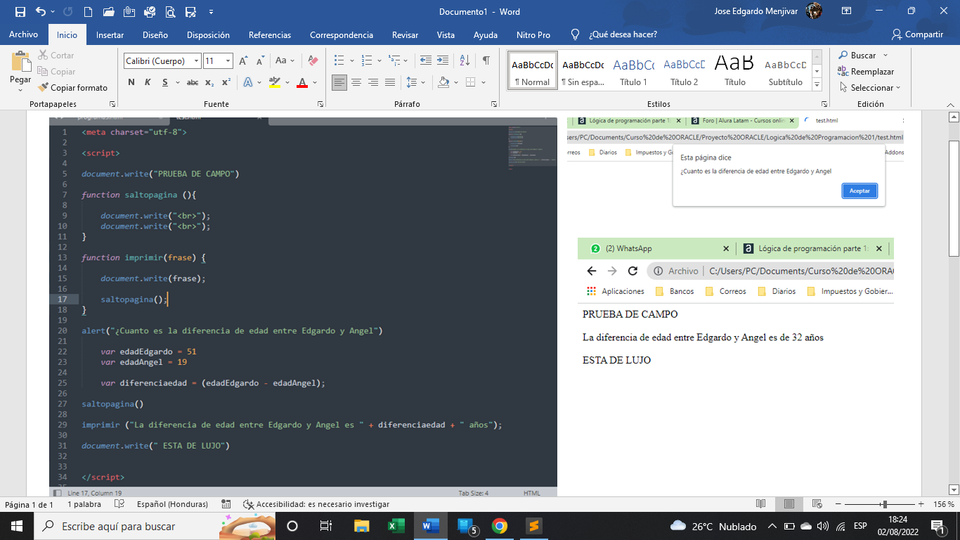Click Copiar formato format painter
960x540 pixels.
click(x=72, y=88)
